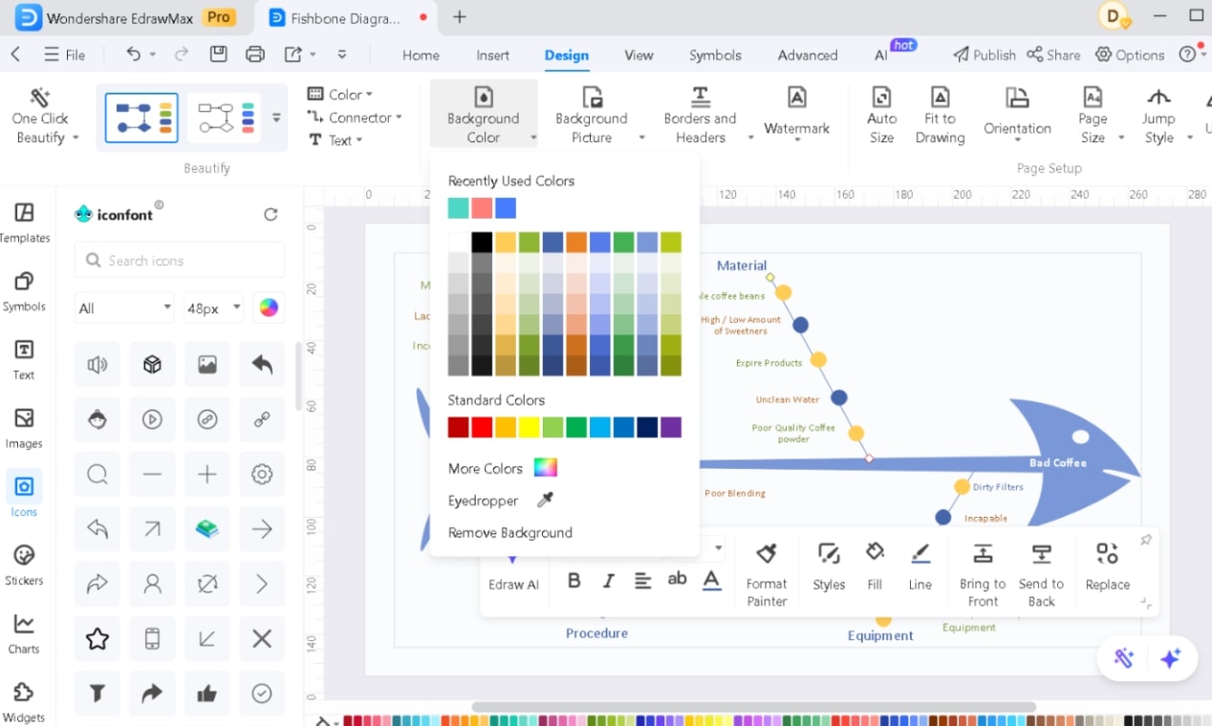Expand the quick access toolbar arrow
The height and width of the screenshot is (726, 1212).
(342, 54)
